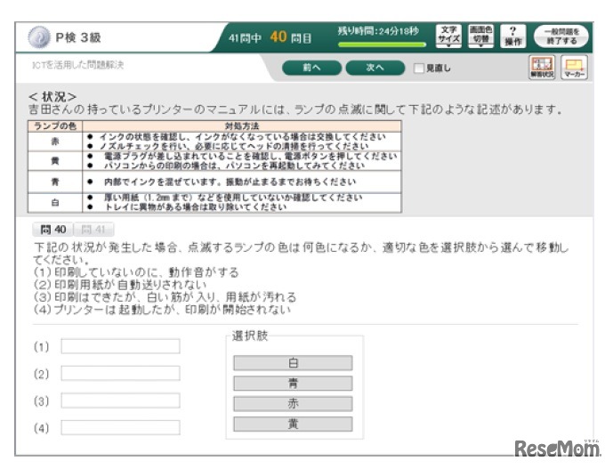Image resolution: width=613 pixels, height=469 pixels.
Task: Go to previous question with 前へ
Action: pyautogui.click(x=311, y=68)
